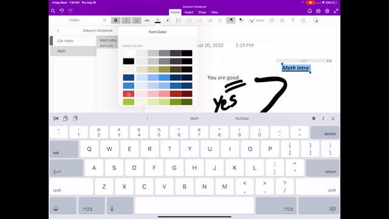This screenshot has height=219, width=389.
Task: Open the emoji keyboard
Action: tap(63, 206)
